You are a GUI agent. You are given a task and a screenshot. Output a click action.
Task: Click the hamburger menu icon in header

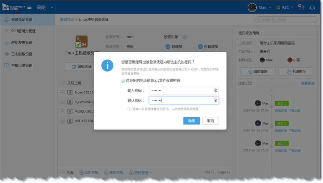point(30,7)
